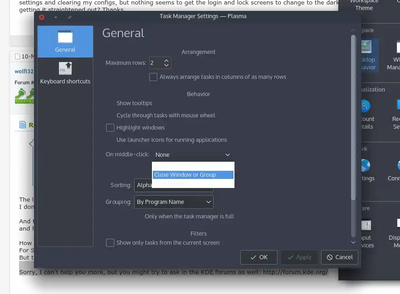Click the scroll-down arrow of the settings pane
This screenshot has width=400, height=294.
(x=353, y=242)
